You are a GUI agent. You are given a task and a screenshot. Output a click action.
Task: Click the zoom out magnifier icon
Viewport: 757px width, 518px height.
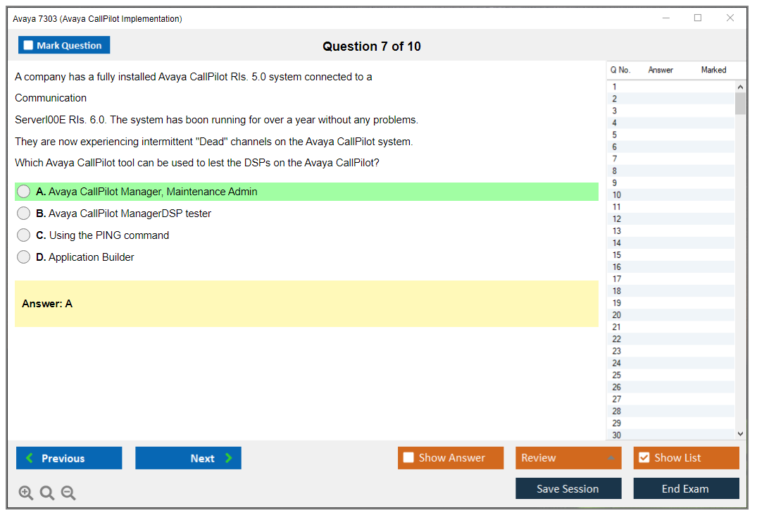[68, 493]
